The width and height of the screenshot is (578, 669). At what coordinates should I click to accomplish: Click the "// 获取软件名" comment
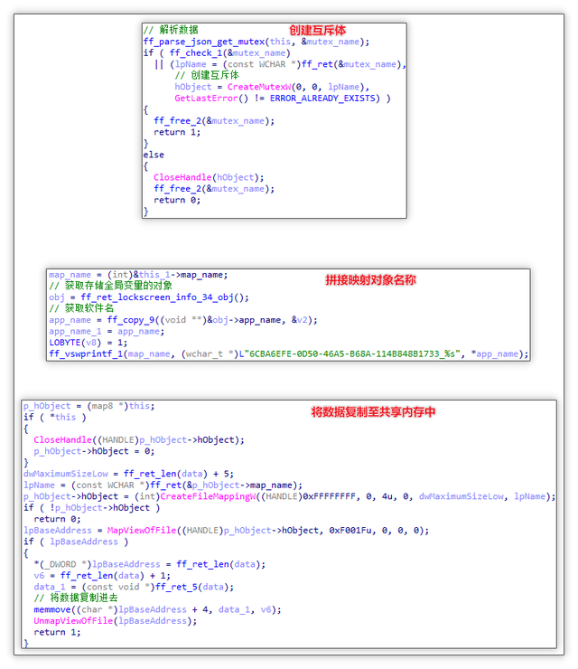pyautogui.click(x=81, y=308)
